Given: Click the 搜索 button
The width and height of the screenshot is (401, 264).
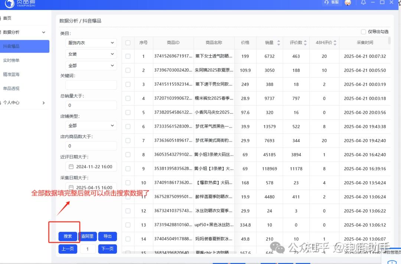Looking at the screenshot, I should click(x=68, y=237).
